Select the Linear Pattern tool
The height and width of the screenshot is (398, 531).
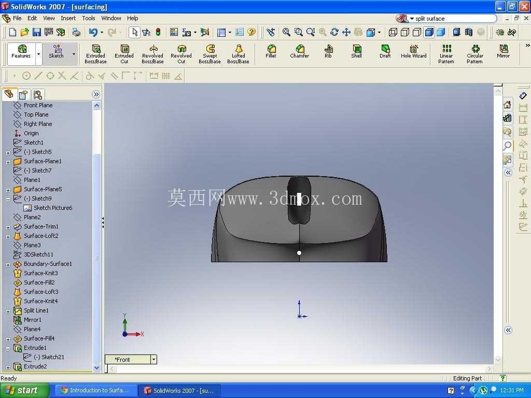click(446, 54)
